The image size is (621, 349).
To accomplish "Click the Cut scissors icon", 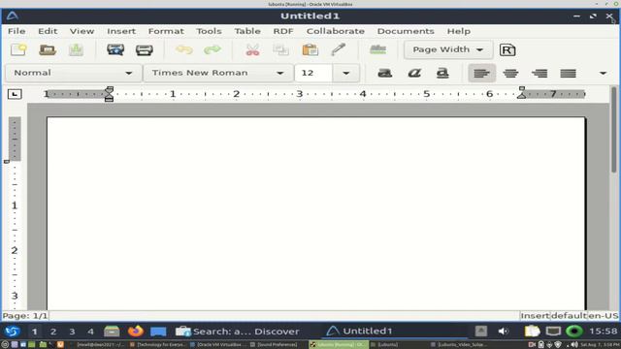I will tap(252, 49).
